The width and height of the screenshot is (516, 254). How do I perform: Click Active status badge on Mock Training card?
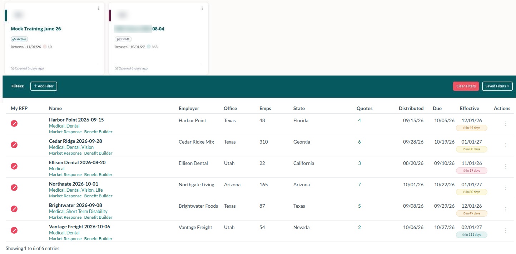click(19, 39)
